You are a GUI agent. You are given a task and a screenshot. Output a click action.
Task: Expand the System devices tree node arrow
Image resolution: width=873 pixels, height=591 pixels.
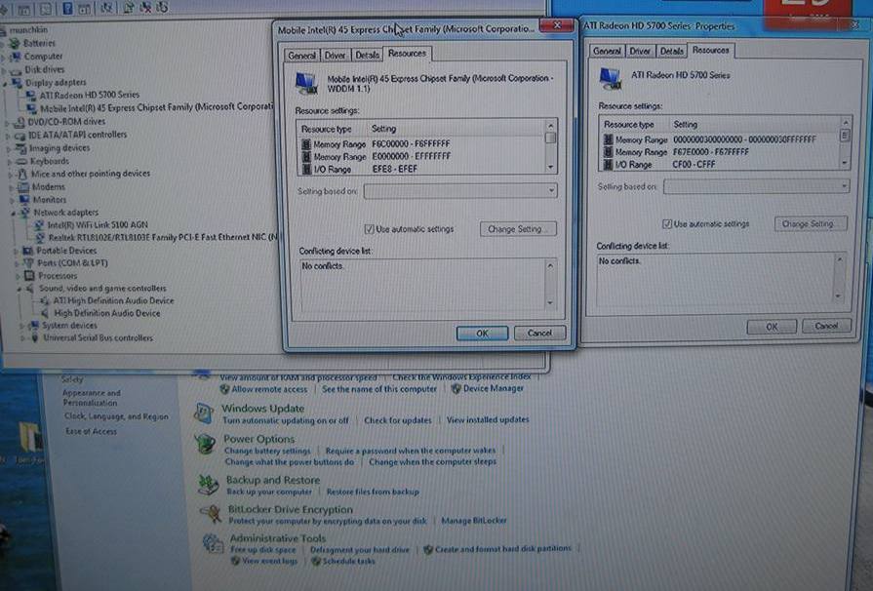21,326
